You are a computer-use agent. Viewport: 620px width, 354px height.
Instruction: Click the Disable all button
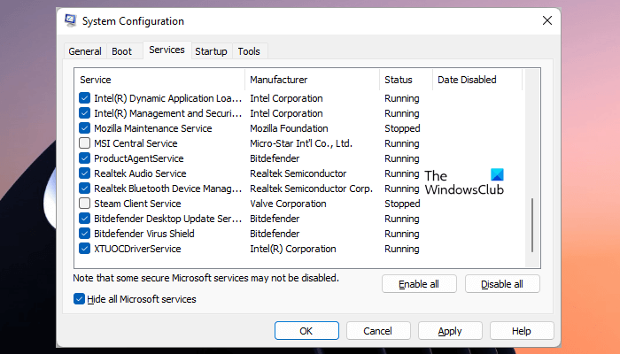click(x=502, y=284)
